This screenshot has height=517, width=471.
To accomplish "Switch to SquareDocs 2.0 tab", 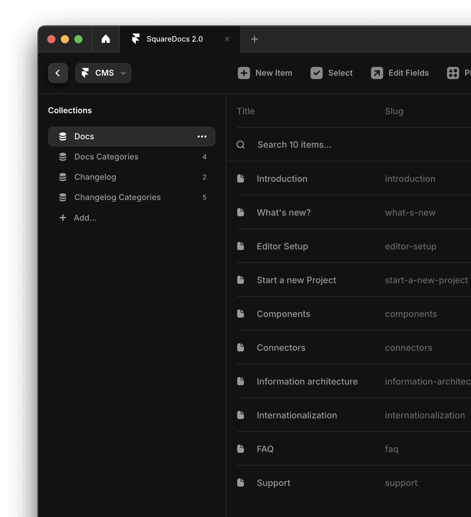I will (180, 39).
